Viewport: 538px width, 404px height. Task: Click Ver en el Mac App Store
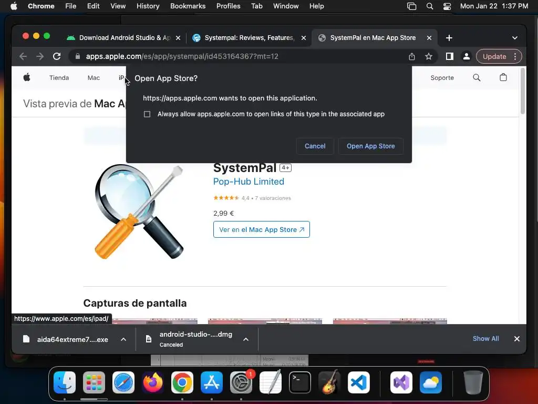click(262, 229)
